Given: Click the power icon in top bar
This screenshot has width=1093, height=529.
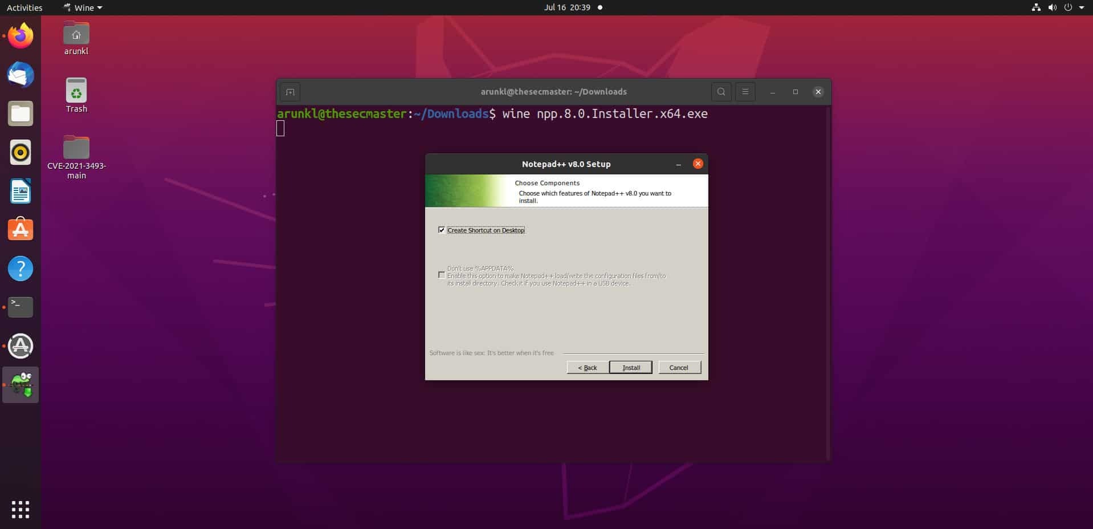Looking at the screenshot, I should point(1068,7).
